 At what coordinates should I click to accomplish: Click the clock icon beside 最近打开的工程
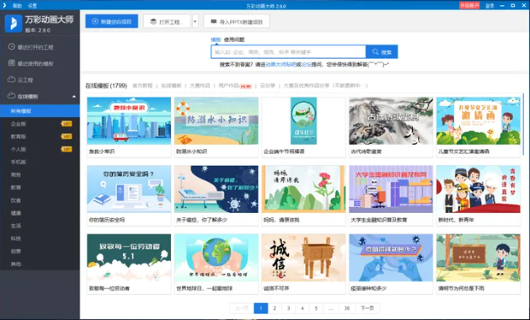coord(11,47)
